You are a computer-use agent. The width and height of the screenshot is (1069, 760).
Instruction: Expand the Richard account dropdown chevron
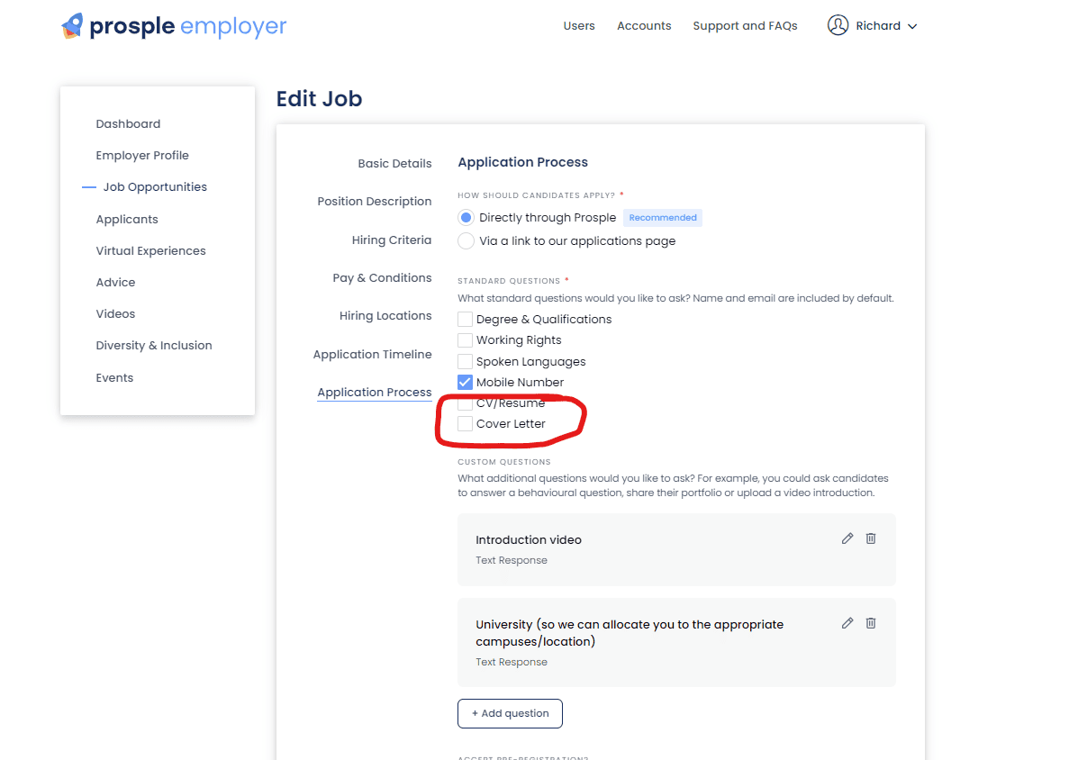coord(912,27)
